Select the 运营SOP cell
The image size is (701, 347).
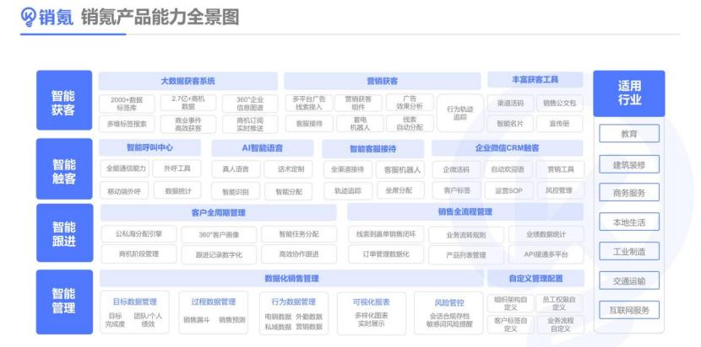pyautogui.click(x=508, y=190)
